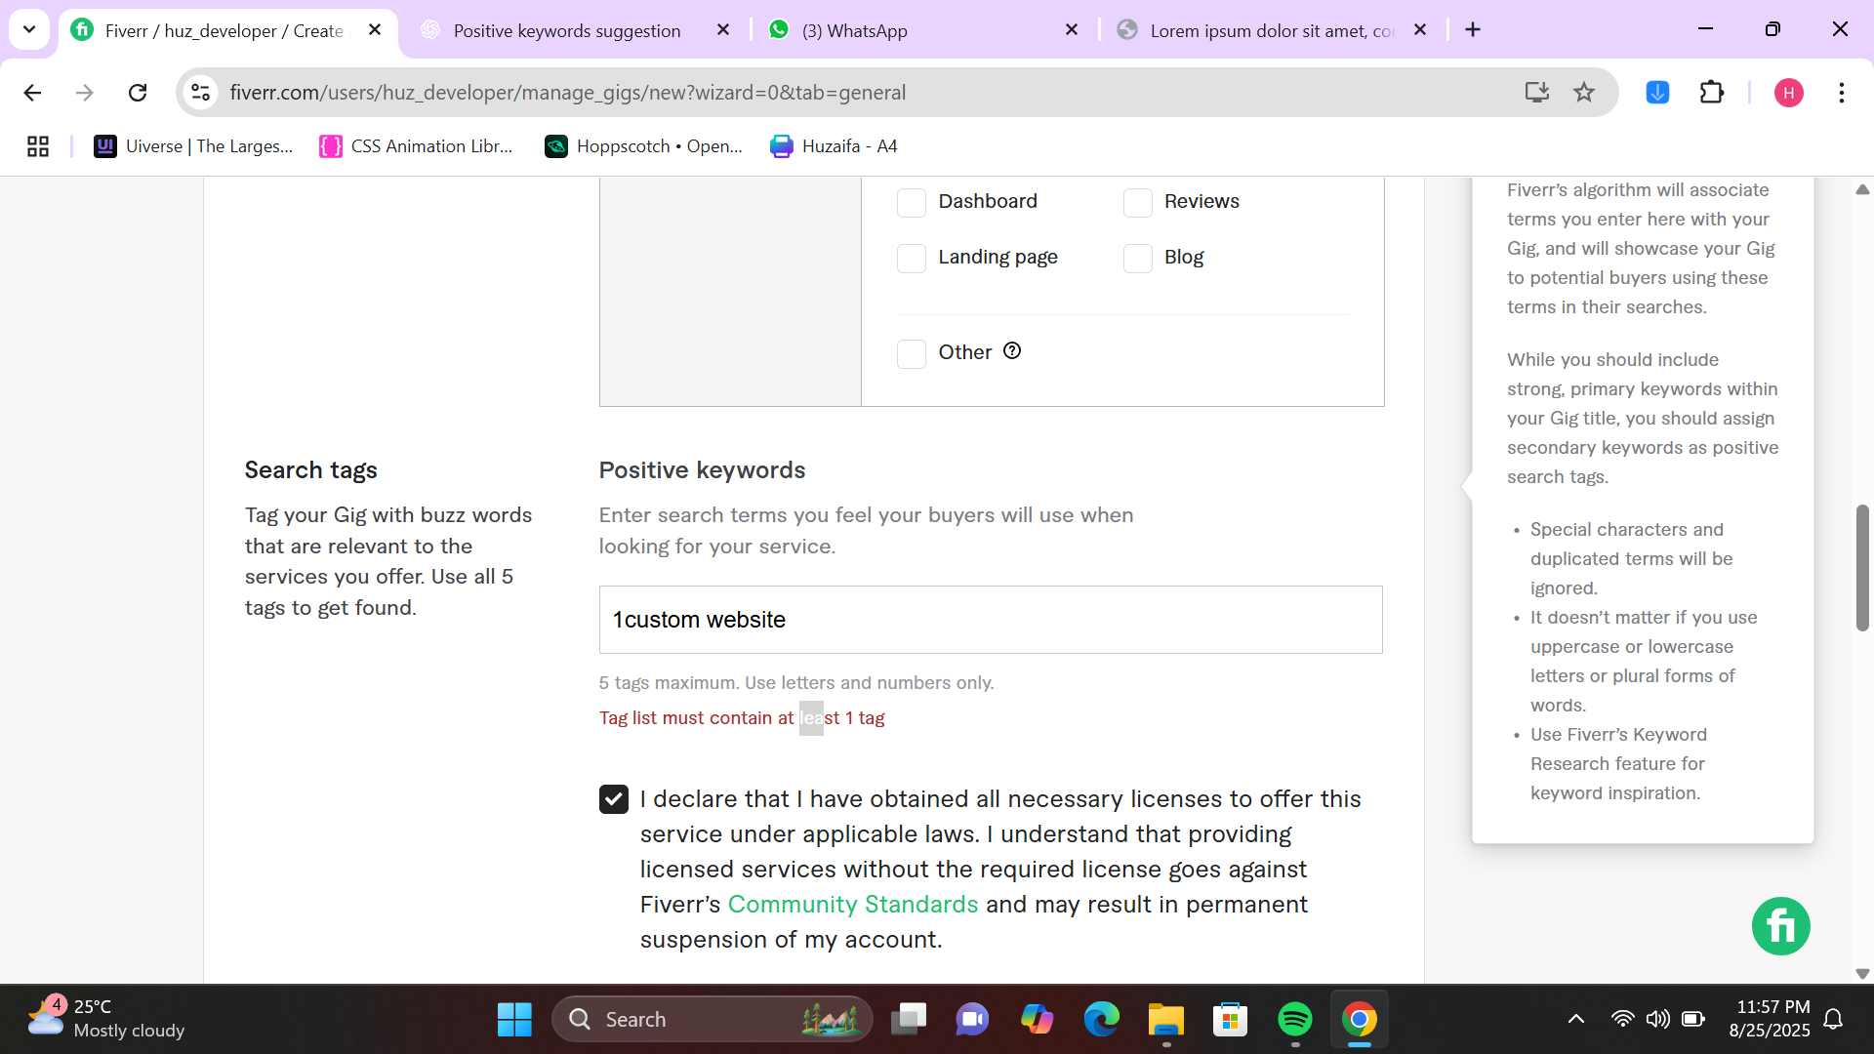Open the Chrome extensions puzzle icon

1712,93
